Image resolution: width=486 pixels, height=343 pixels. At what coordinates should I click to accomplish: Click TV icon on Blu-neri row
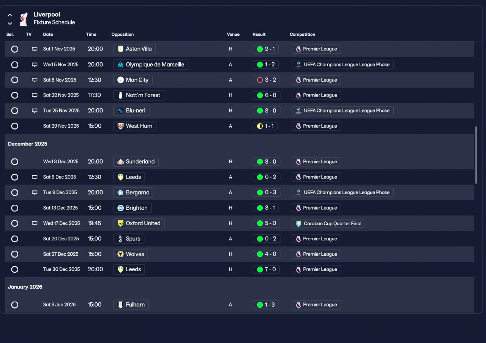[35, 111]
